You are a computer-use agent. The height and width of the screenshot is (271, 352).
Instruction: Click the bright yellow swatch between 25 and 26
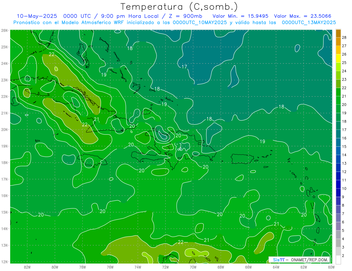pos(338,58)
